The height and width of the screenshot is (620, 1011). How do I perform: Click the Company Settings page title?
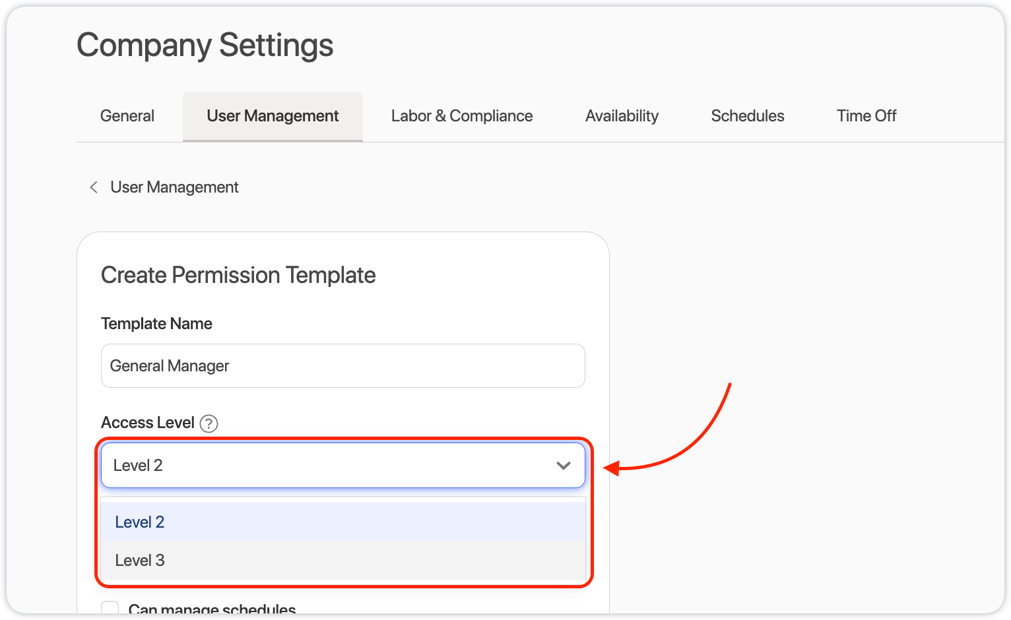click(x=205, y=46)
